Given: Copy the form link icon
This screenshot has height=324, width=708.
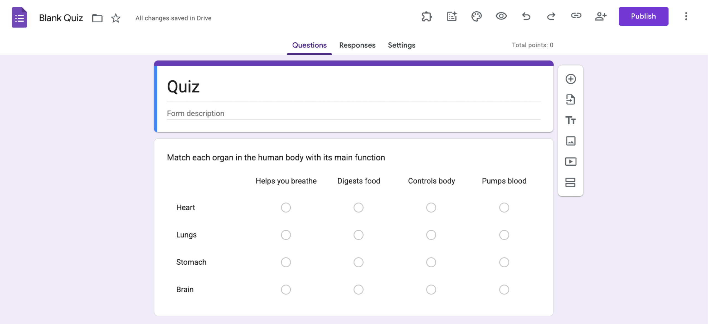Looking at the screenshot, I should [x=576, y=17].
